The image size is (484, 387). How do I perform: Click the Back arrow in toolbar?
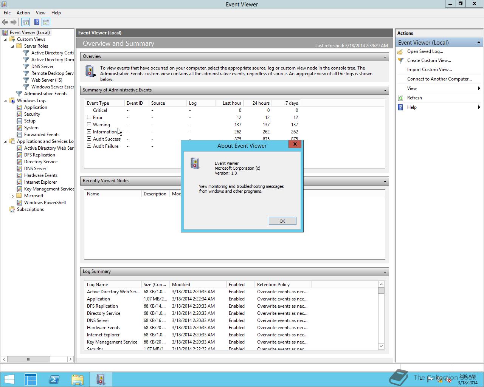tap(5, 22)
